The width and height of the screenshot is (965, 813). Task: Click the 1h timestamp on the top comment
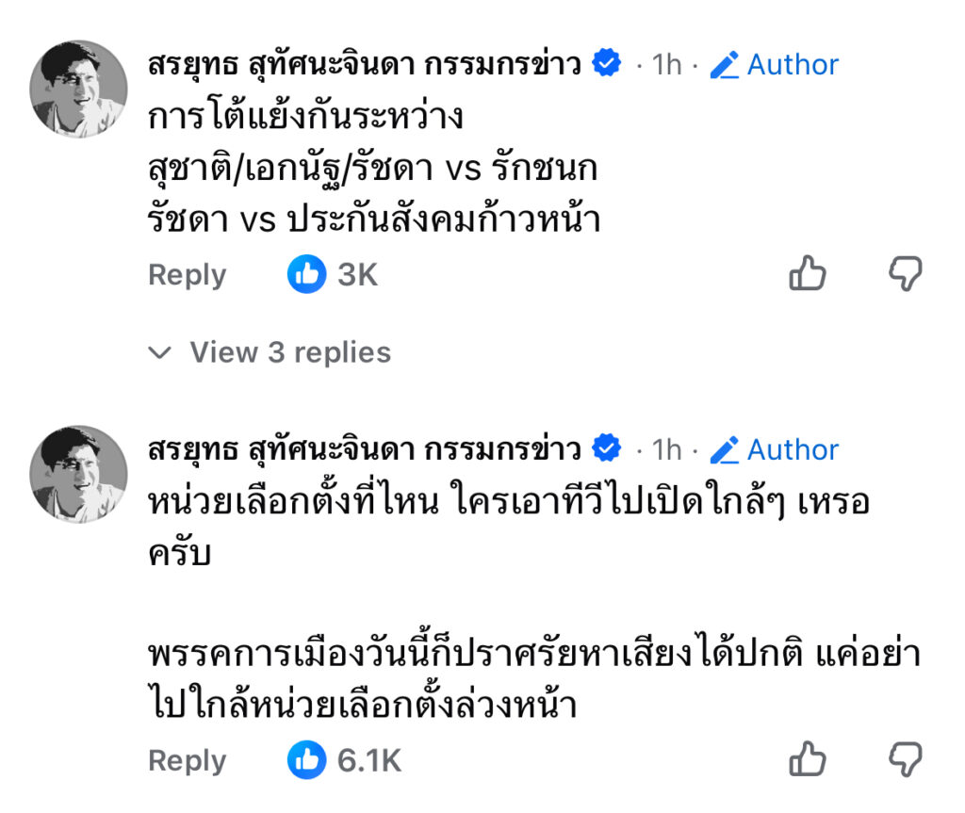666,64
